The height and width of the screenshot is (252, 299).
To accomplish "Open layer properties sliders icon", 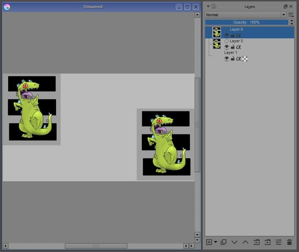I will 279,242.
